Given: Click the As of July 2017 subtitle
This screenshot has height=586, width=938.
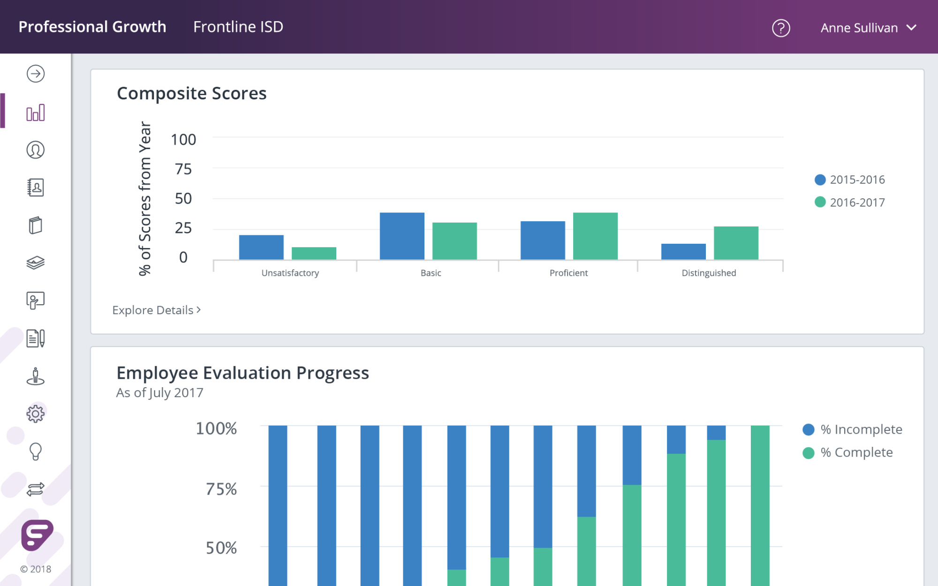Looking at the screenshot, I should 159,392.
